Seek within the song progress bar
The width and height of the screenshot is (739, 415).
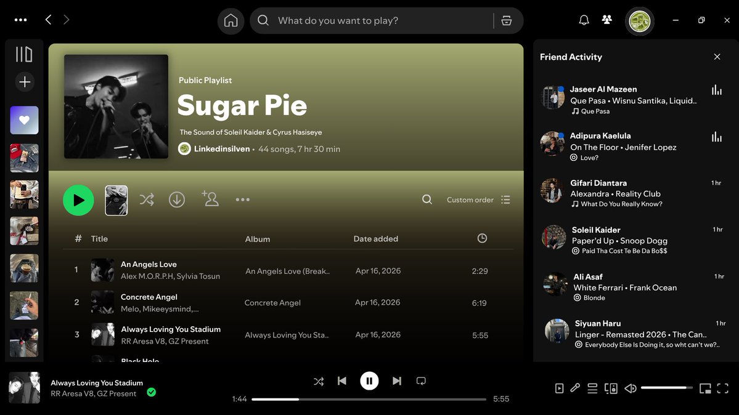(x=369, y=400)
